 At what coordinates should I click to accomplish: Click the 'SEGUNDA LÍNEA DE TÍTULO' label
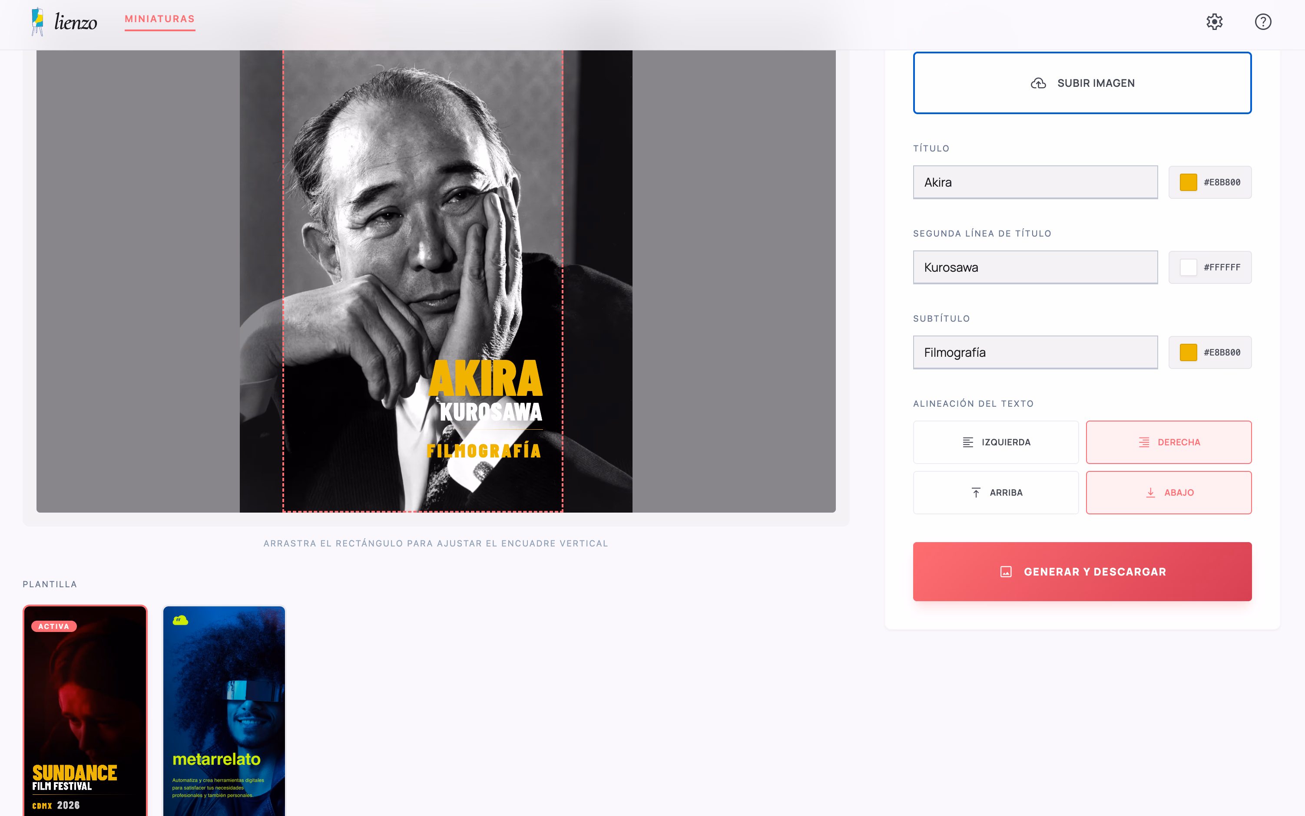[982, 233]
